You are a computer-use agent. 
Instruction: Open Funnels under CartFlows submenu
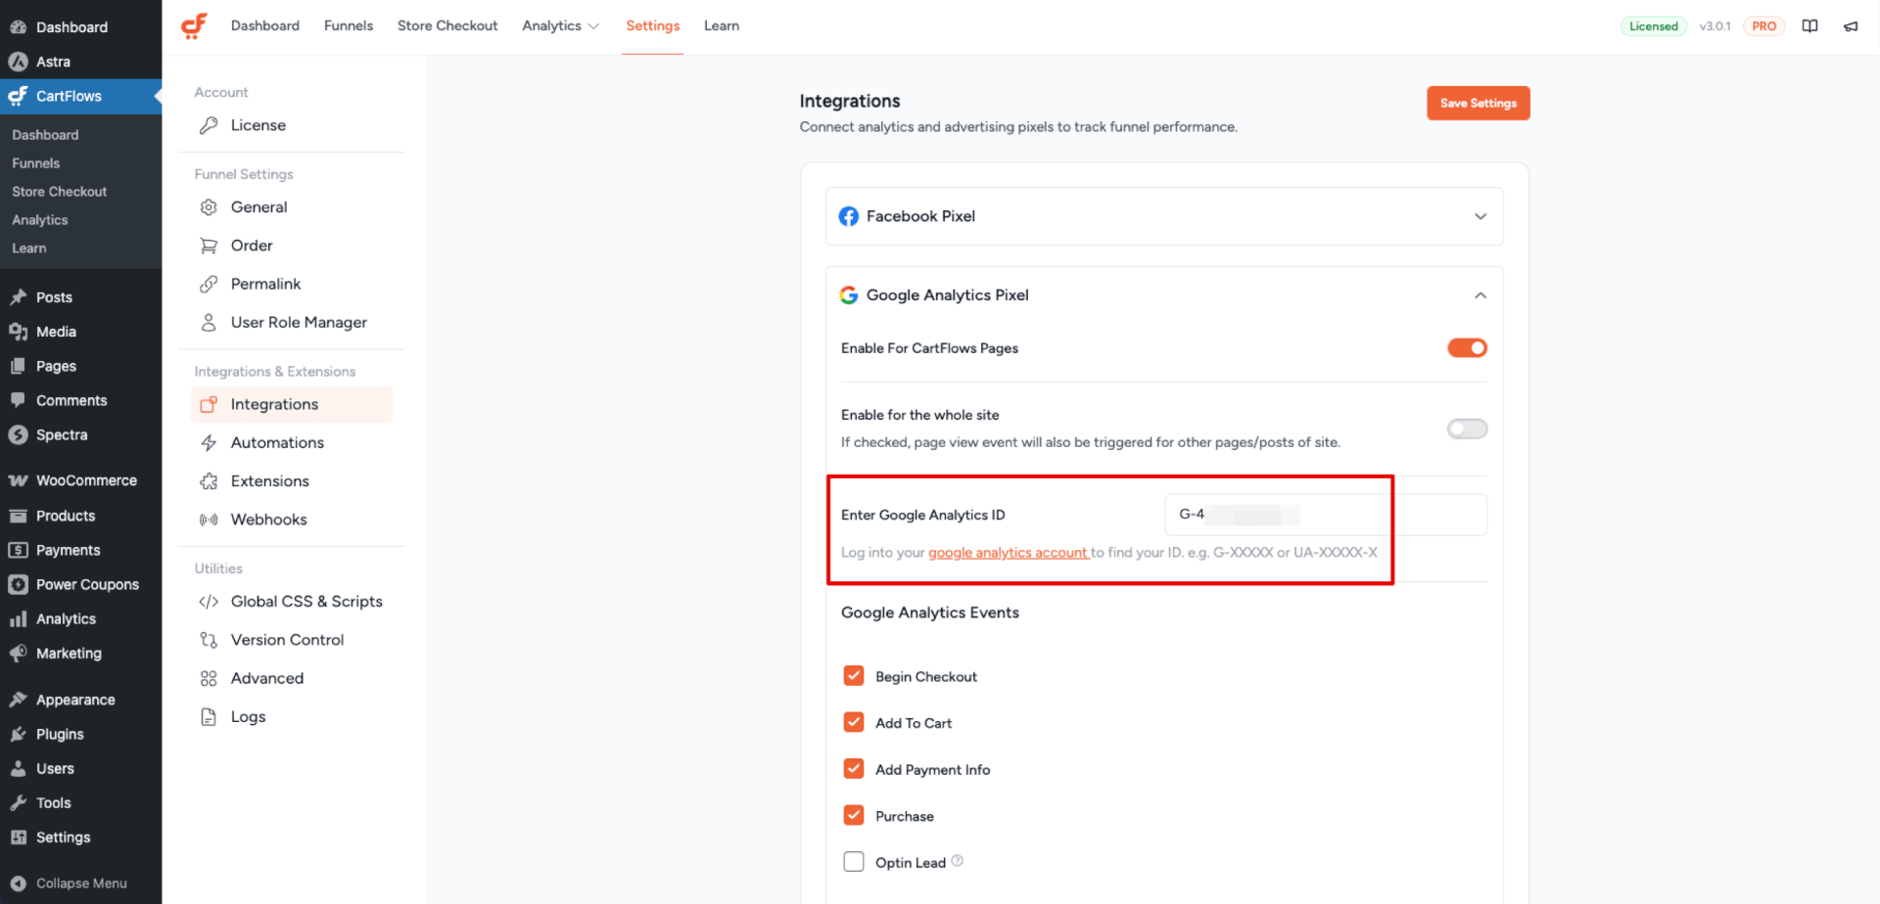coord(36,163)
